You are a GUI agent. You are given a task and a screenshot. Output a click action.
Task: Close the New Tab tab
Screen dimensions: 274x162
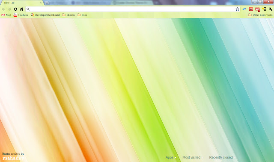(x=41, y=3)
